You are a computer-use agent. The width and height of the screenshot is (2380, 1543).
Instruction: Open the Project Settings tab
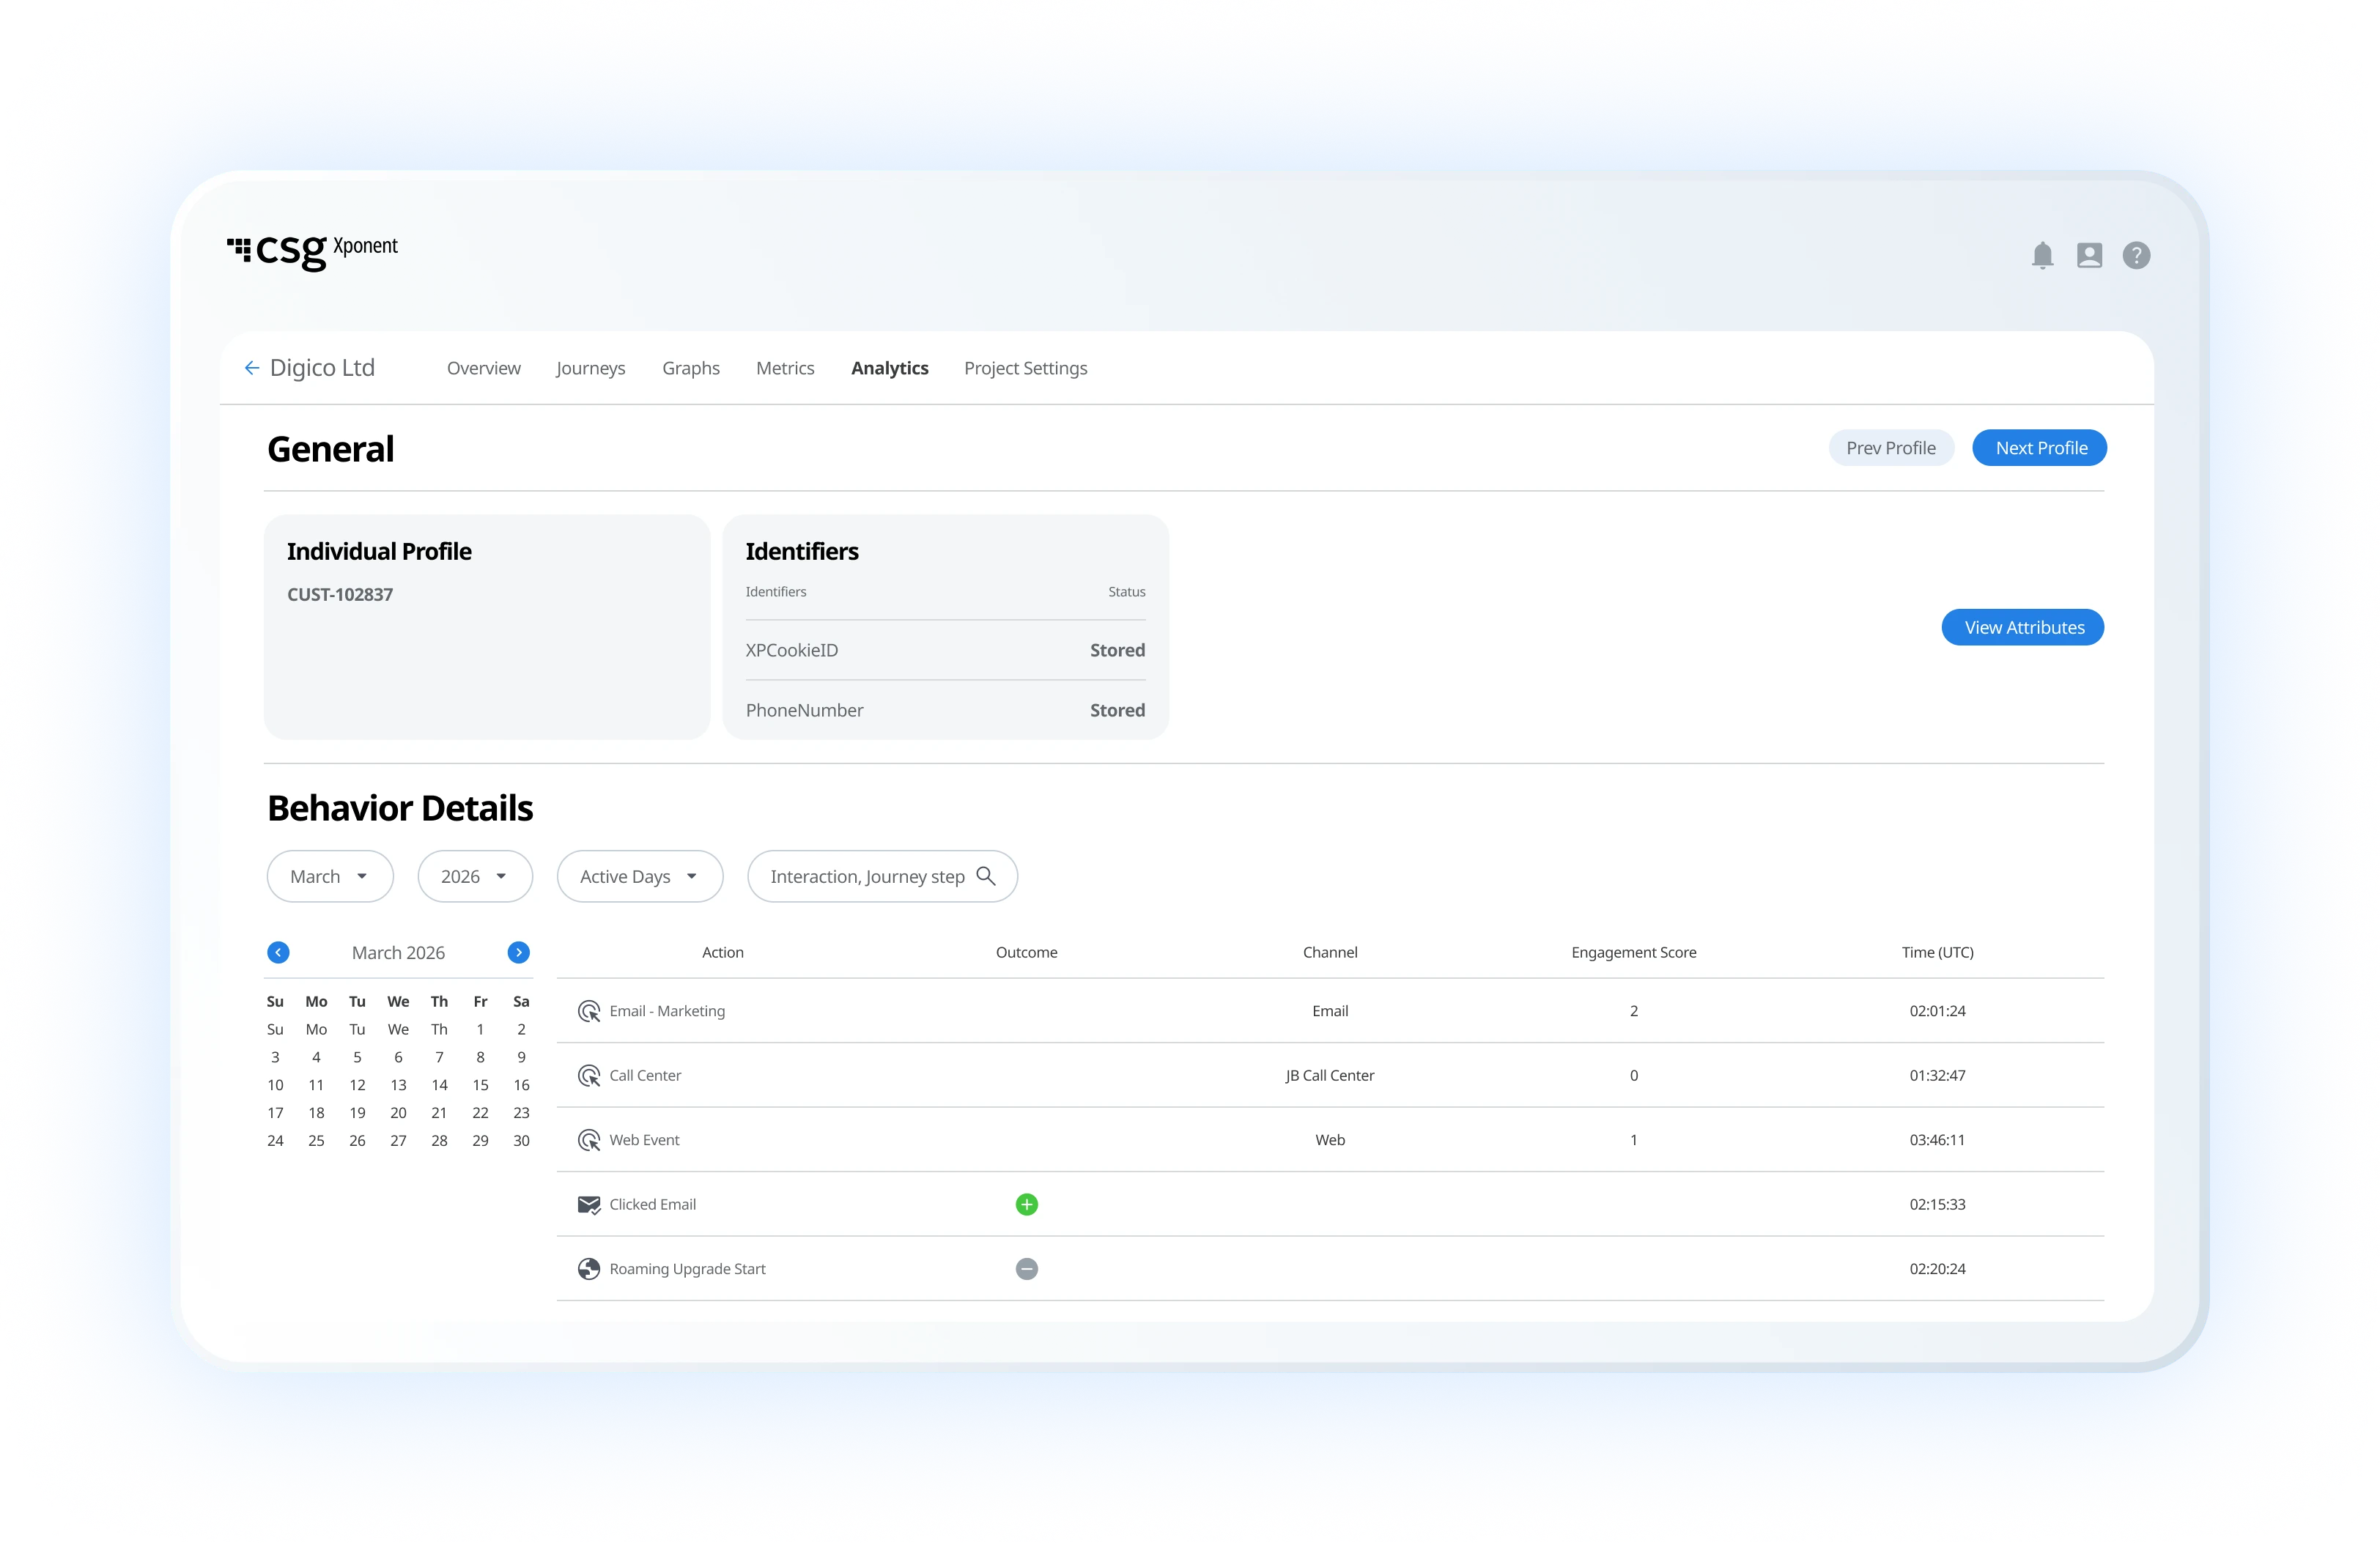(x=1025, y=368)
